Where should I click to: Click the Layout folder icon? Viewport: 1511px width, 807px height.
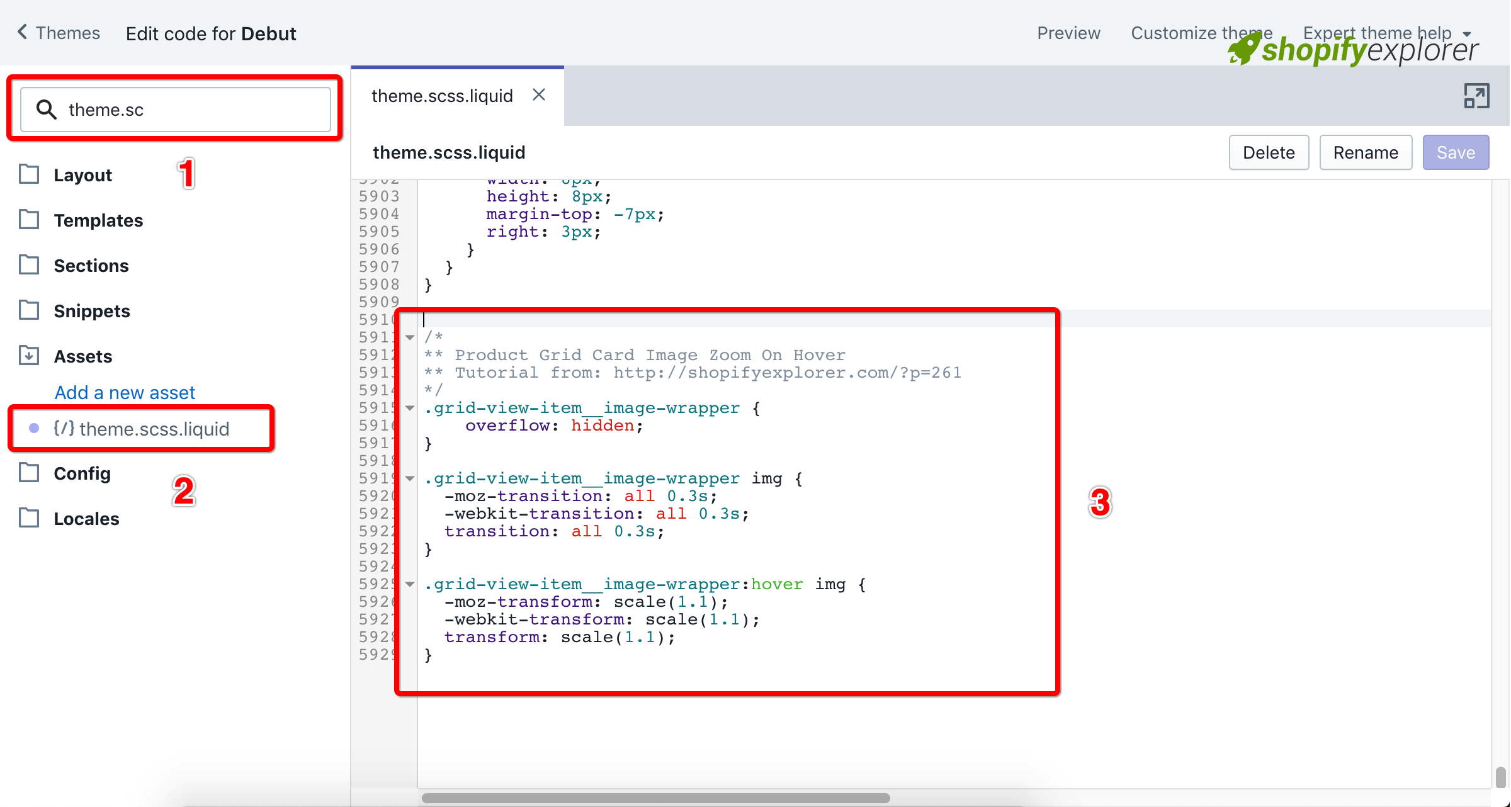(30, 175)
